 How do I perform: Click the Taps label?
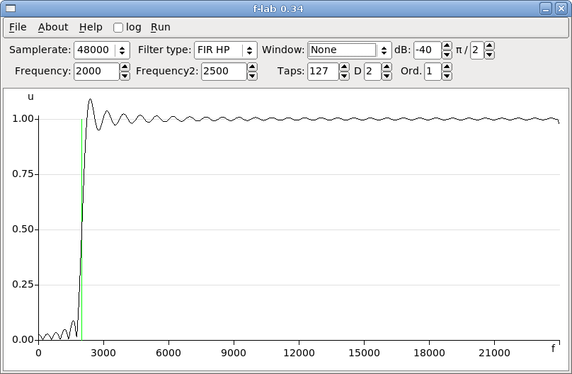[x=291, y=71]
